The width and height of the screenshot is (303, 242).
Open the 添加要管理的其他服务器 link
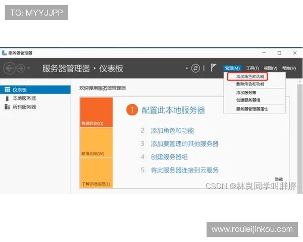coord(184,144)
